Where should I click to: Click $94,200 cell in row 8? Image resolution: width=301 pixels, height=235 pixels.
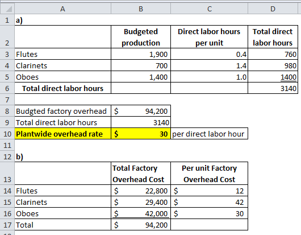[x=141, y=111]
